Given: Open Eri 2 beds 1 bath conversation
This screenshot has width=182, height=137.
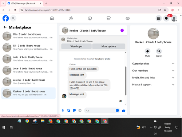Looking at the screenshot, I should coord(28,47).
